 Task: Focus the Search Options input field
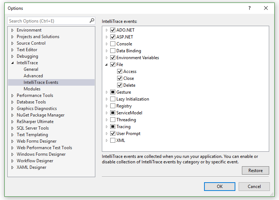tap(47, 21)
